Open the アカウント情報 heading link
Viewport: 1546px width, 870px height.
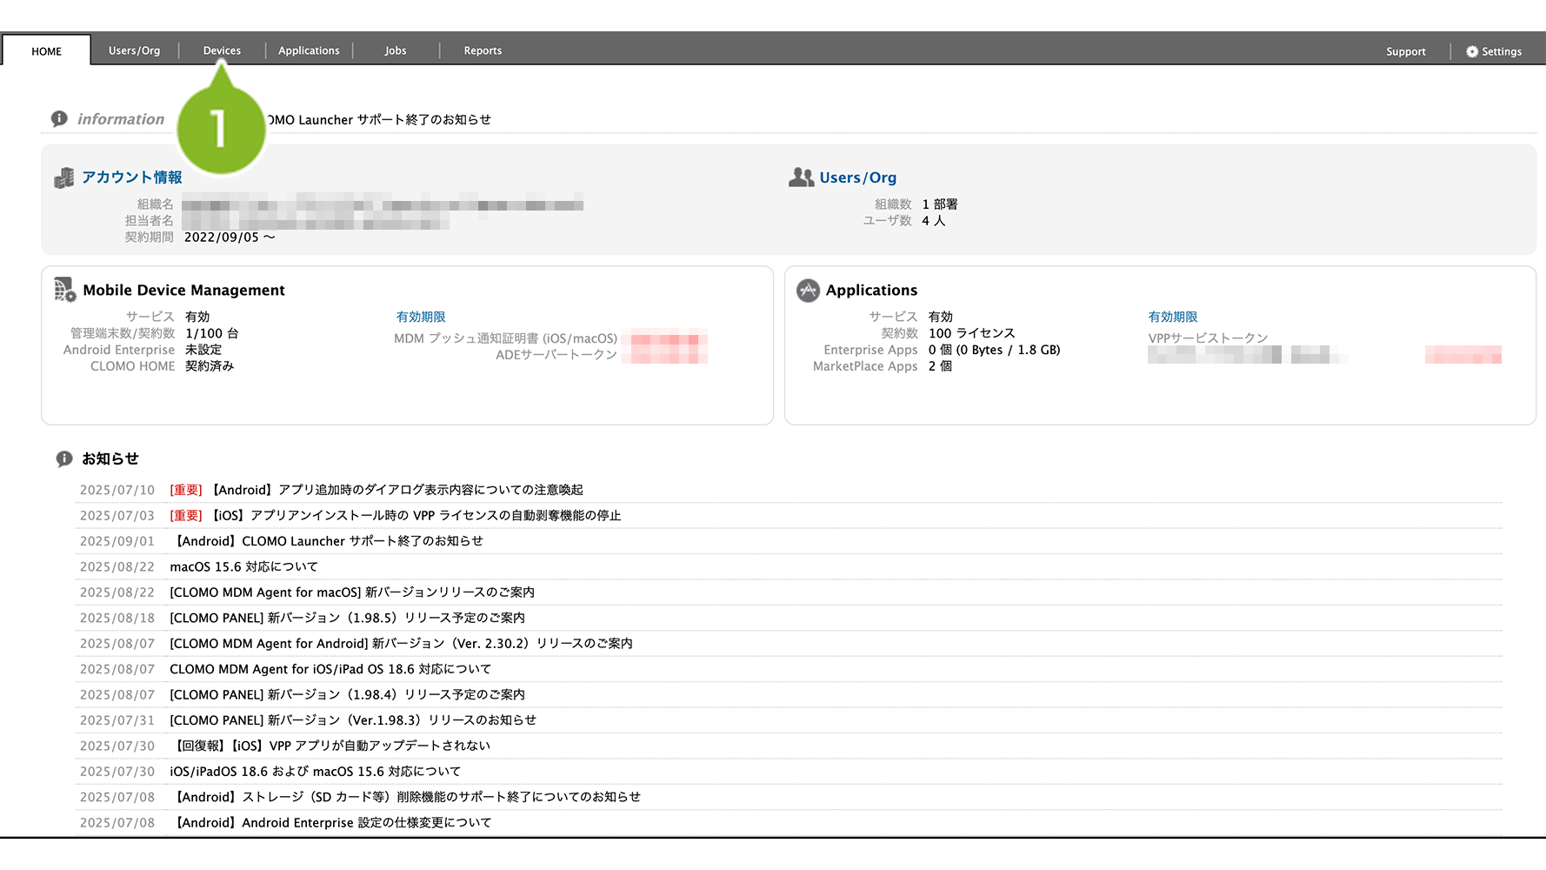click(132, 177)
